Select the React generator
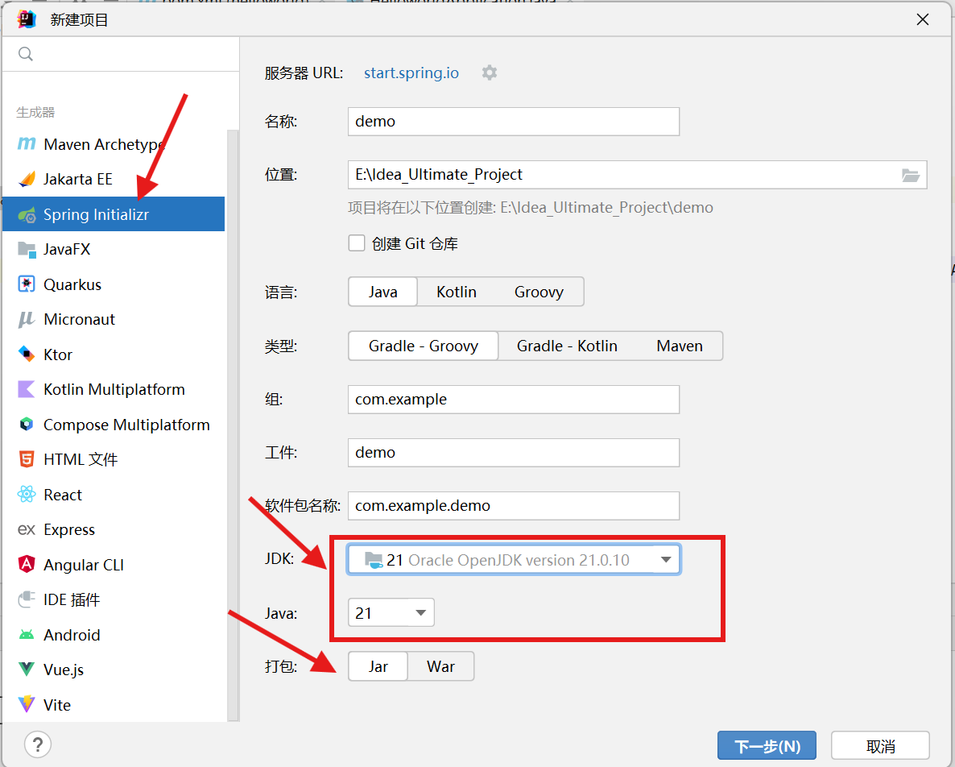This screenshot has width=955, height=767. (114, 495)
